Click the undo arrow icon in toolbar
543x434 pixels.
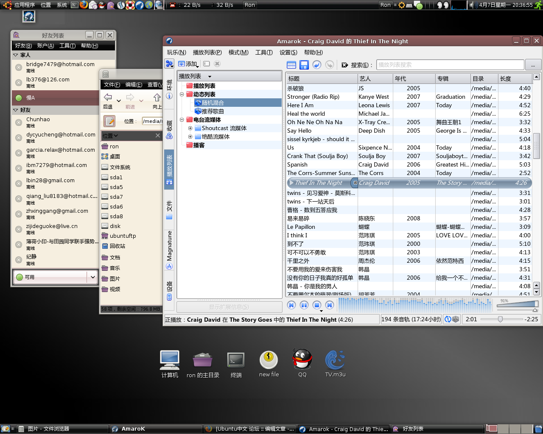coord(317,65)
